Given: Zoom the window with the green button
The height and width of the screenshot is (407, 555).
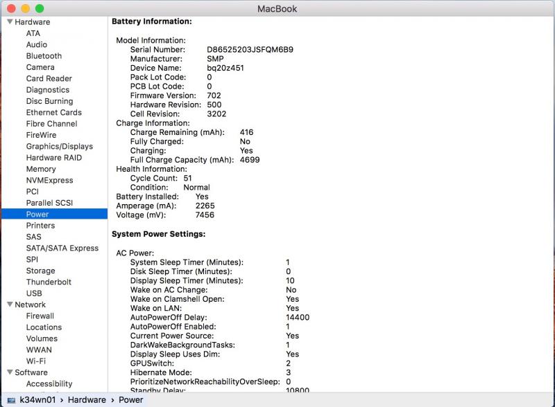Looking at the screenshot, I should 40,8.
